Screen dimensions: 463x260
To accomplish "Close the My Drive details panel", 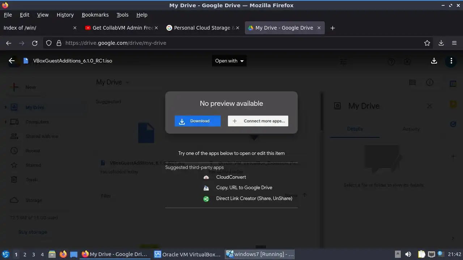I will [x=429, y=106].
